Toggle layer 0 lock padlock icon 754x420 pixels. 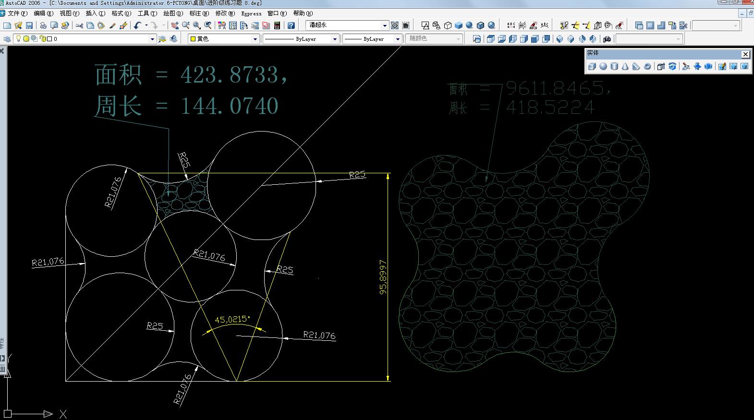42,39
